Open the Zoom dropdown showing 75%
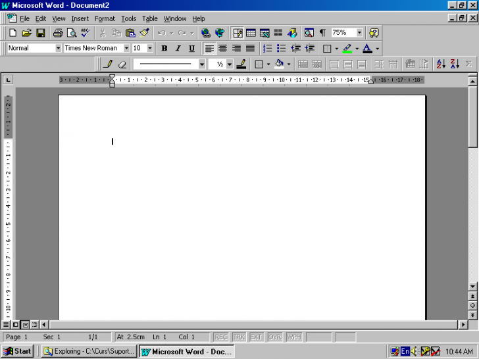Viewport: 479px width, 359px height. 359,33
